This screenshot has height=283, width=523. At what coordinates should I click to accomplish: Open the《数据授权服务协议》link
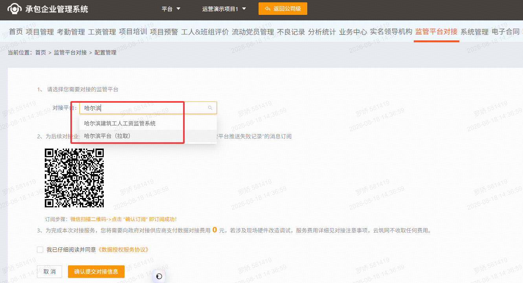[x=123, y=250]
